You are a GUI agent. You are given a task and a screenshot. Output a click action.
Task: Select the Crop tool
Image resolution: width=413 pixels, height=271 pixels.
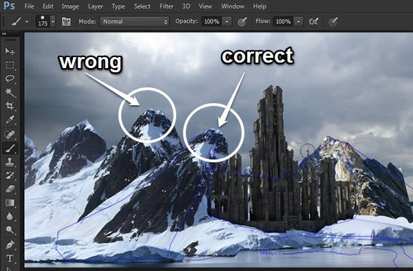(10, 106)
